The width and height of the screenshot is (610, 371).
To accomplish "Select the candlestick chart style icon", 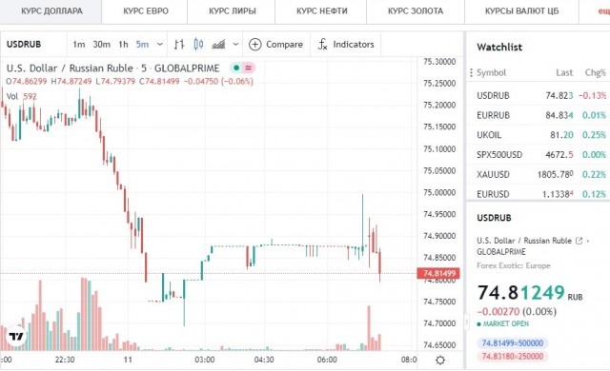I will (x=198, y=45).
